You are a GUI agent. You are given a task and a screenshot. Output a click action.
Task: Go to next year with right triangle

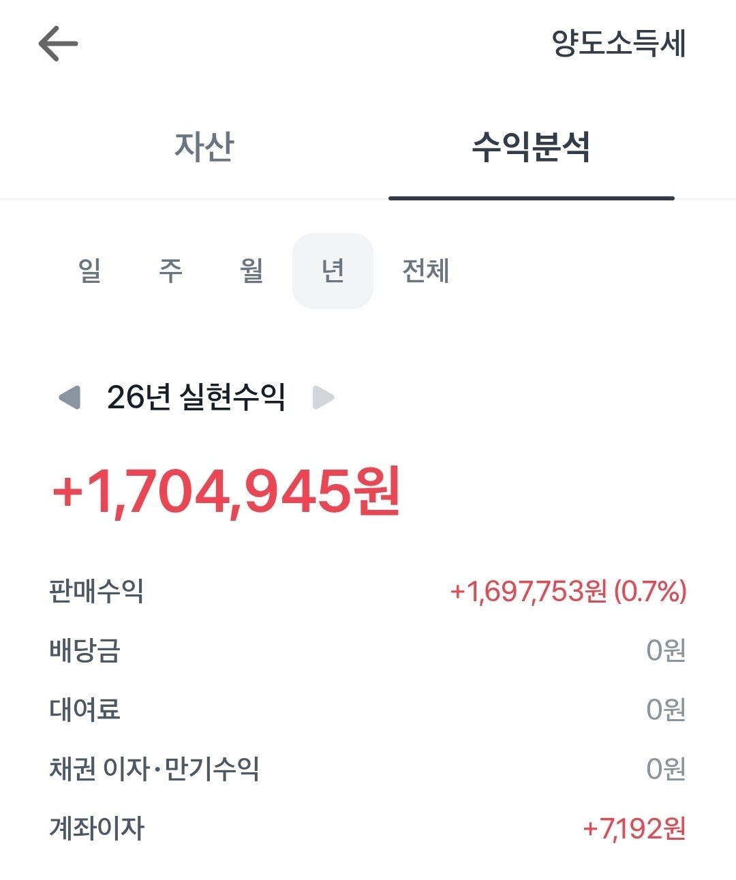[x=323, y=397]
